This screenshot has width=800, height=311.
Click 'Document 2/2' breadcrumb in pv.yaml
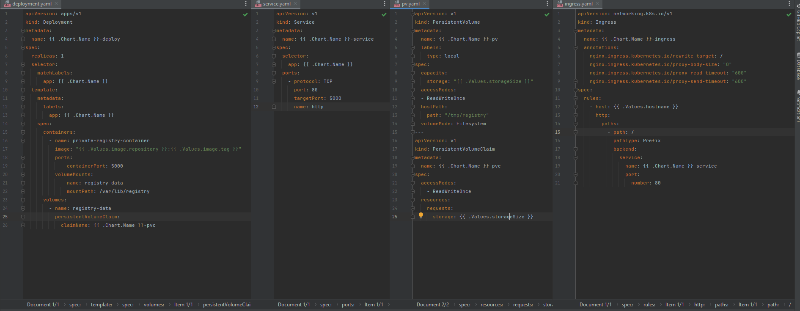[x=432, y=305]
